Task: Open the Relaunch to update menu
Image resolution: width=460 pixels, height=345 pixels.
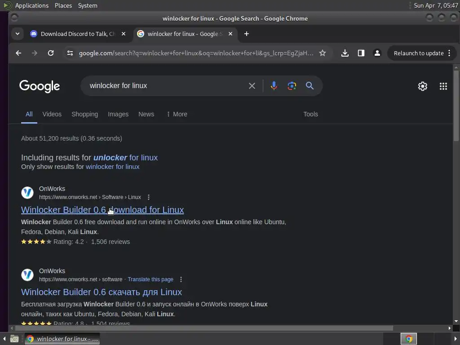Action: tap(422, 53)
